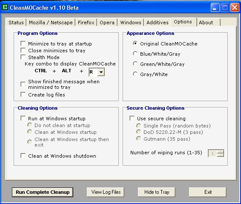Open the key combo letter dropdown
The width and height of the screenshot is (241, 204).
[x=101, y=72]
